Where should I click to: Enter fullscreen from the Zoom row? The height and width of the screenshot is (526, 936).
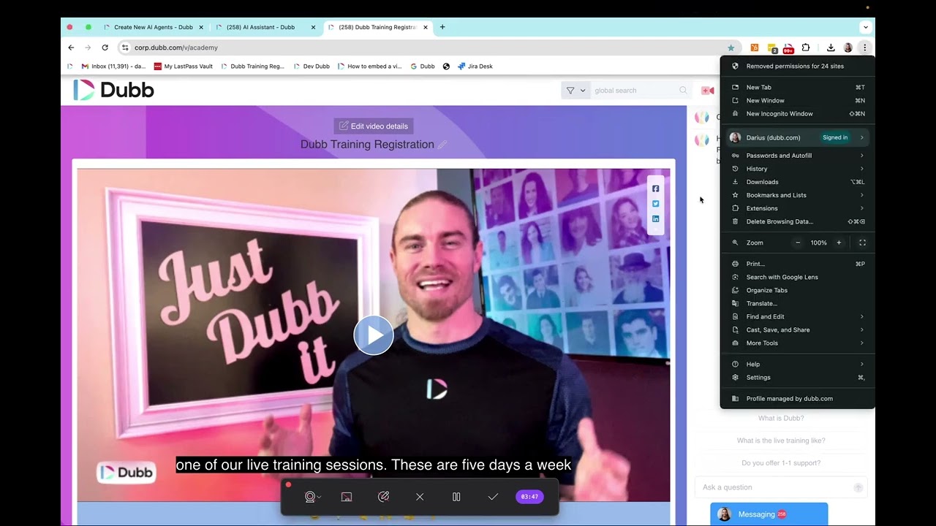[x=862, y=243]
